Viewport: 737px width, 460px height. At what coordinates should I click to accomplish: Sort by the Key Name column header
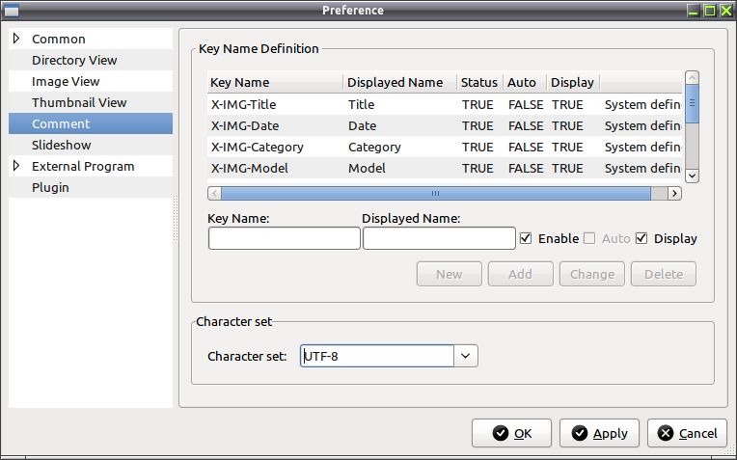point(275,82)
